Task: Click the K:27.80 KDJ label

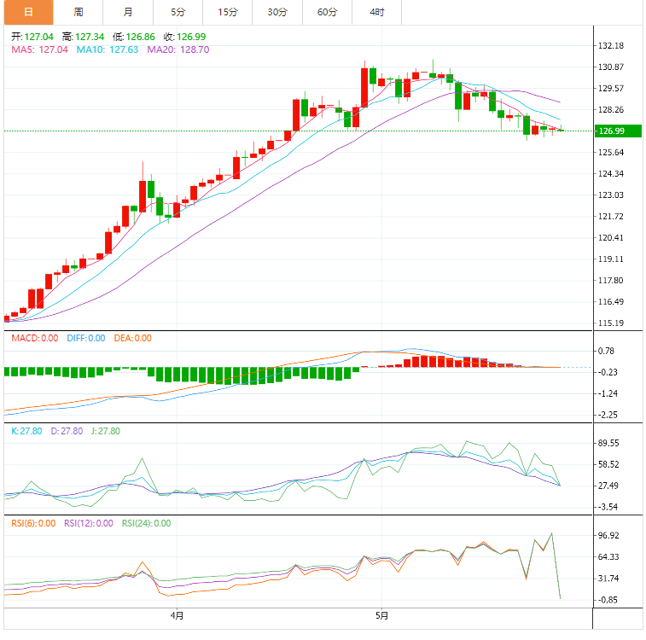Action: (x=26, y=431)
